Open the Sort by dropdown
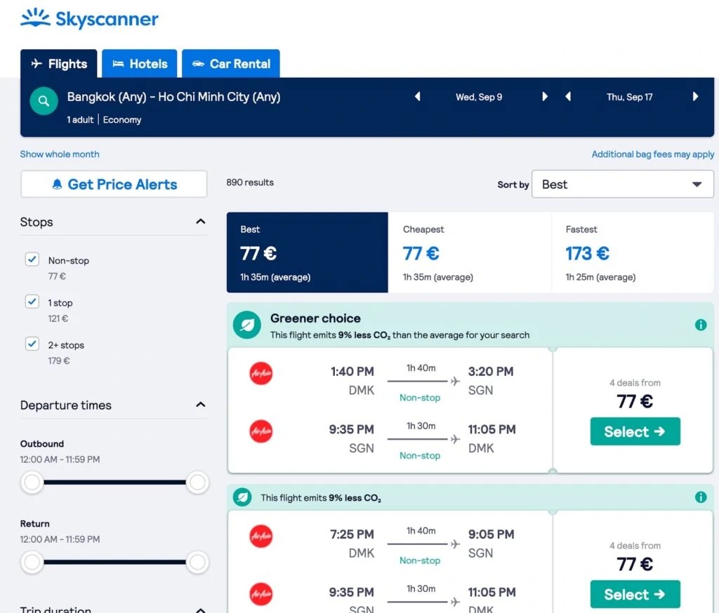719x613 pixels. 622,184
